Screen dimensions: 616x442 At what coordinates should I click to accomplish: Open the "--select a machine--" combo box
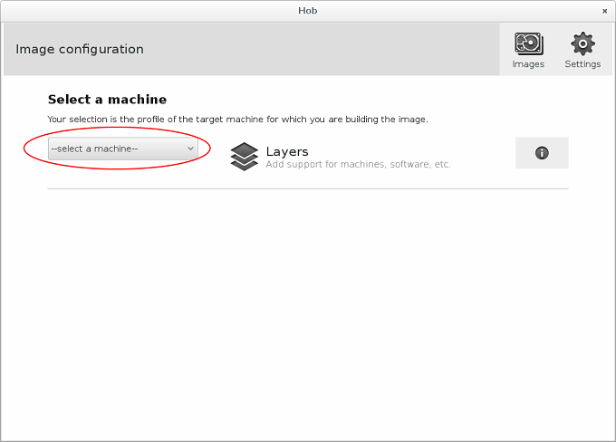123,149
